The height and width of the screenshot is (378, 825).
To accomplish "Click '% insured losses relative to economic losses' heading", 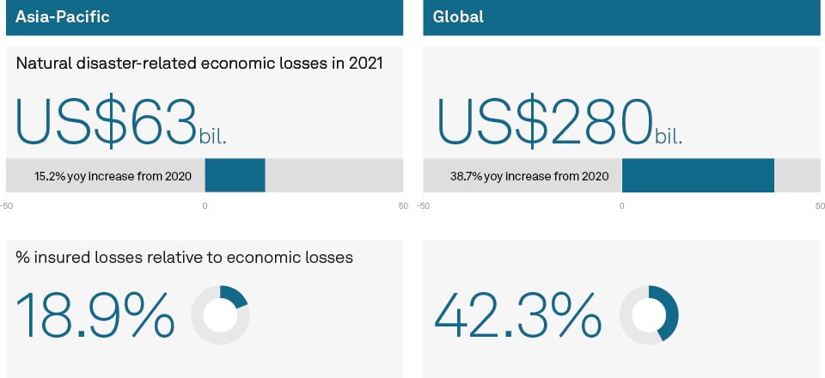I will point(184,258).
